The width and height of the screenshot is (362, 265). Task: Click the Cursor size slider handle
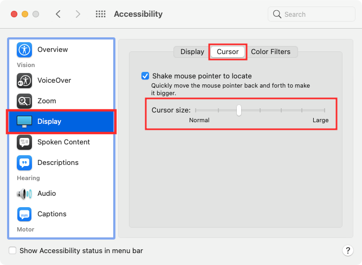point(239,110)
